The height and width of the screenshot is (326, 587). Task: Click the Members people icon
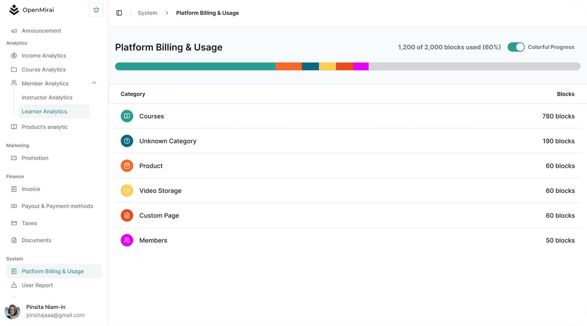coord(127,240)
